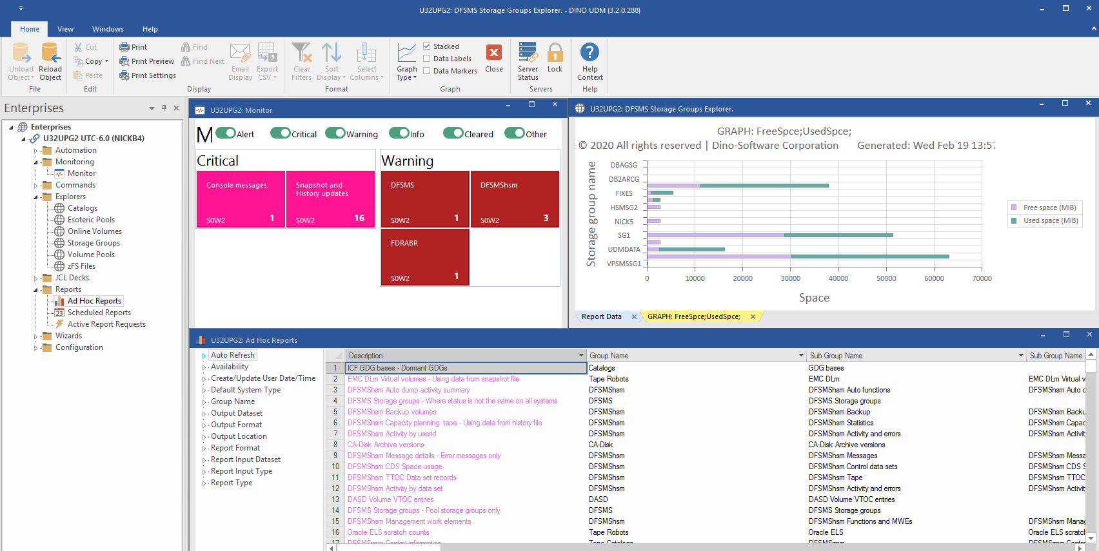The width and height of the screenshot is (1099, 551).
Task: Select Storage Groups in Explorers tree
Action: pyautogui.click(x=94, y=243)
